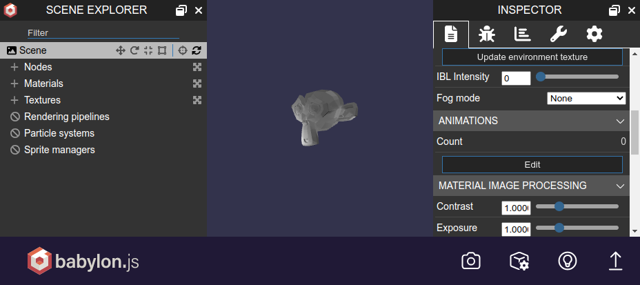Click the Inspector scrollbar up arrow
640x285 pixels.
[x=635, y=54]
